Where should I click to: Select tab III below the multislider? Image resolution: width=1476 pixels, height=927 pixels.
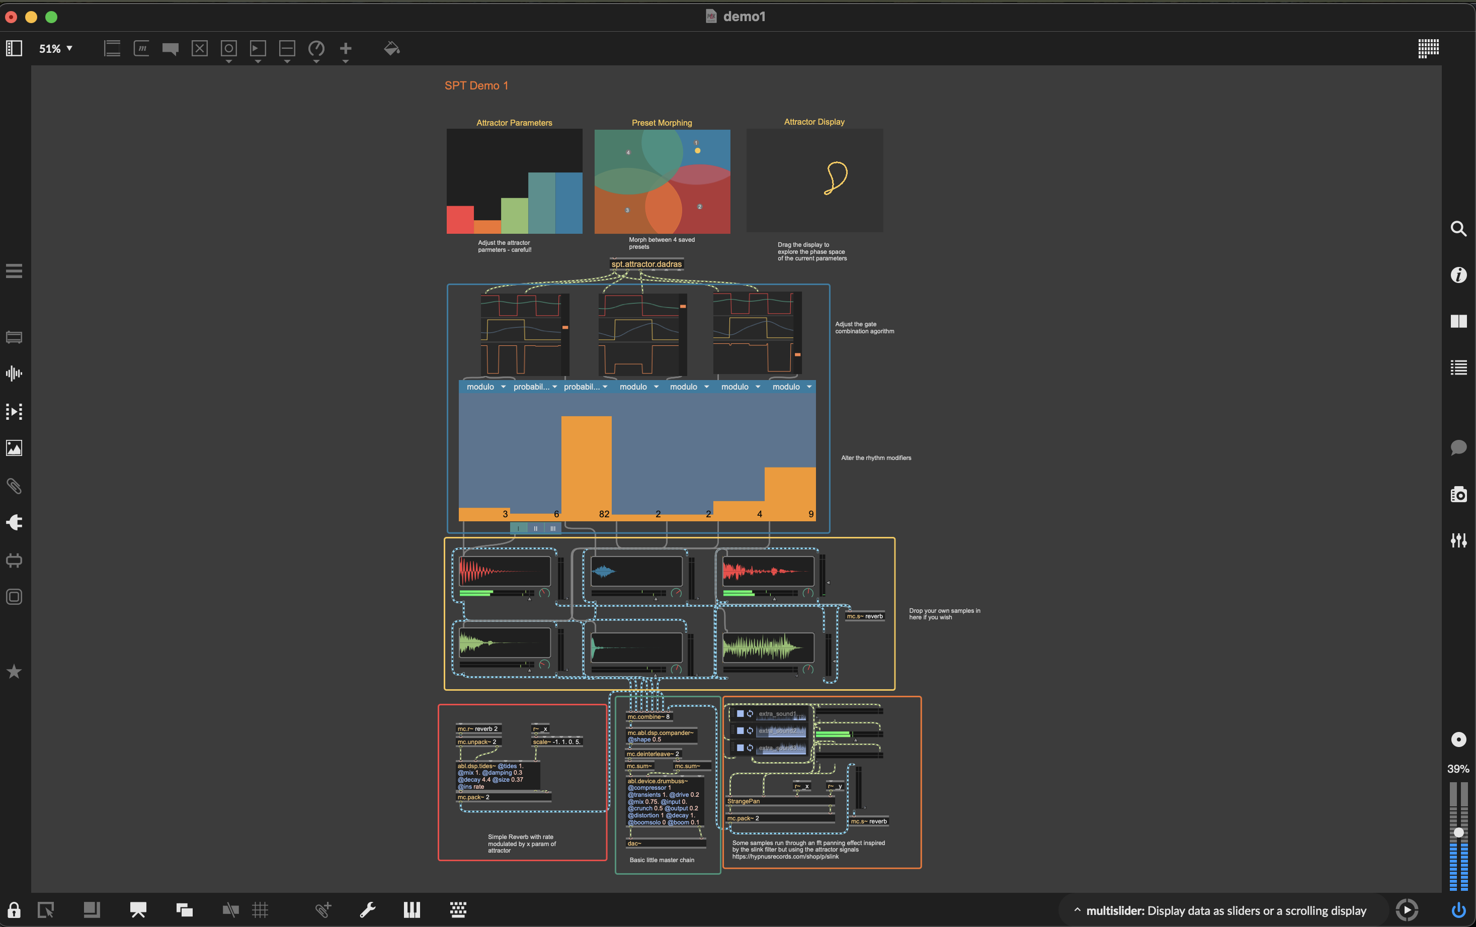coord(553,528)
